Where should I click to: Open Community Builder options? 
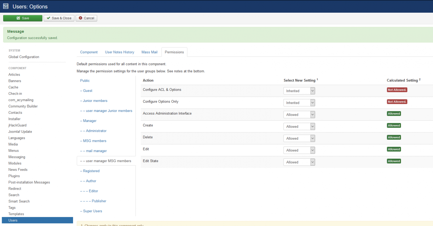pos(23,106)
